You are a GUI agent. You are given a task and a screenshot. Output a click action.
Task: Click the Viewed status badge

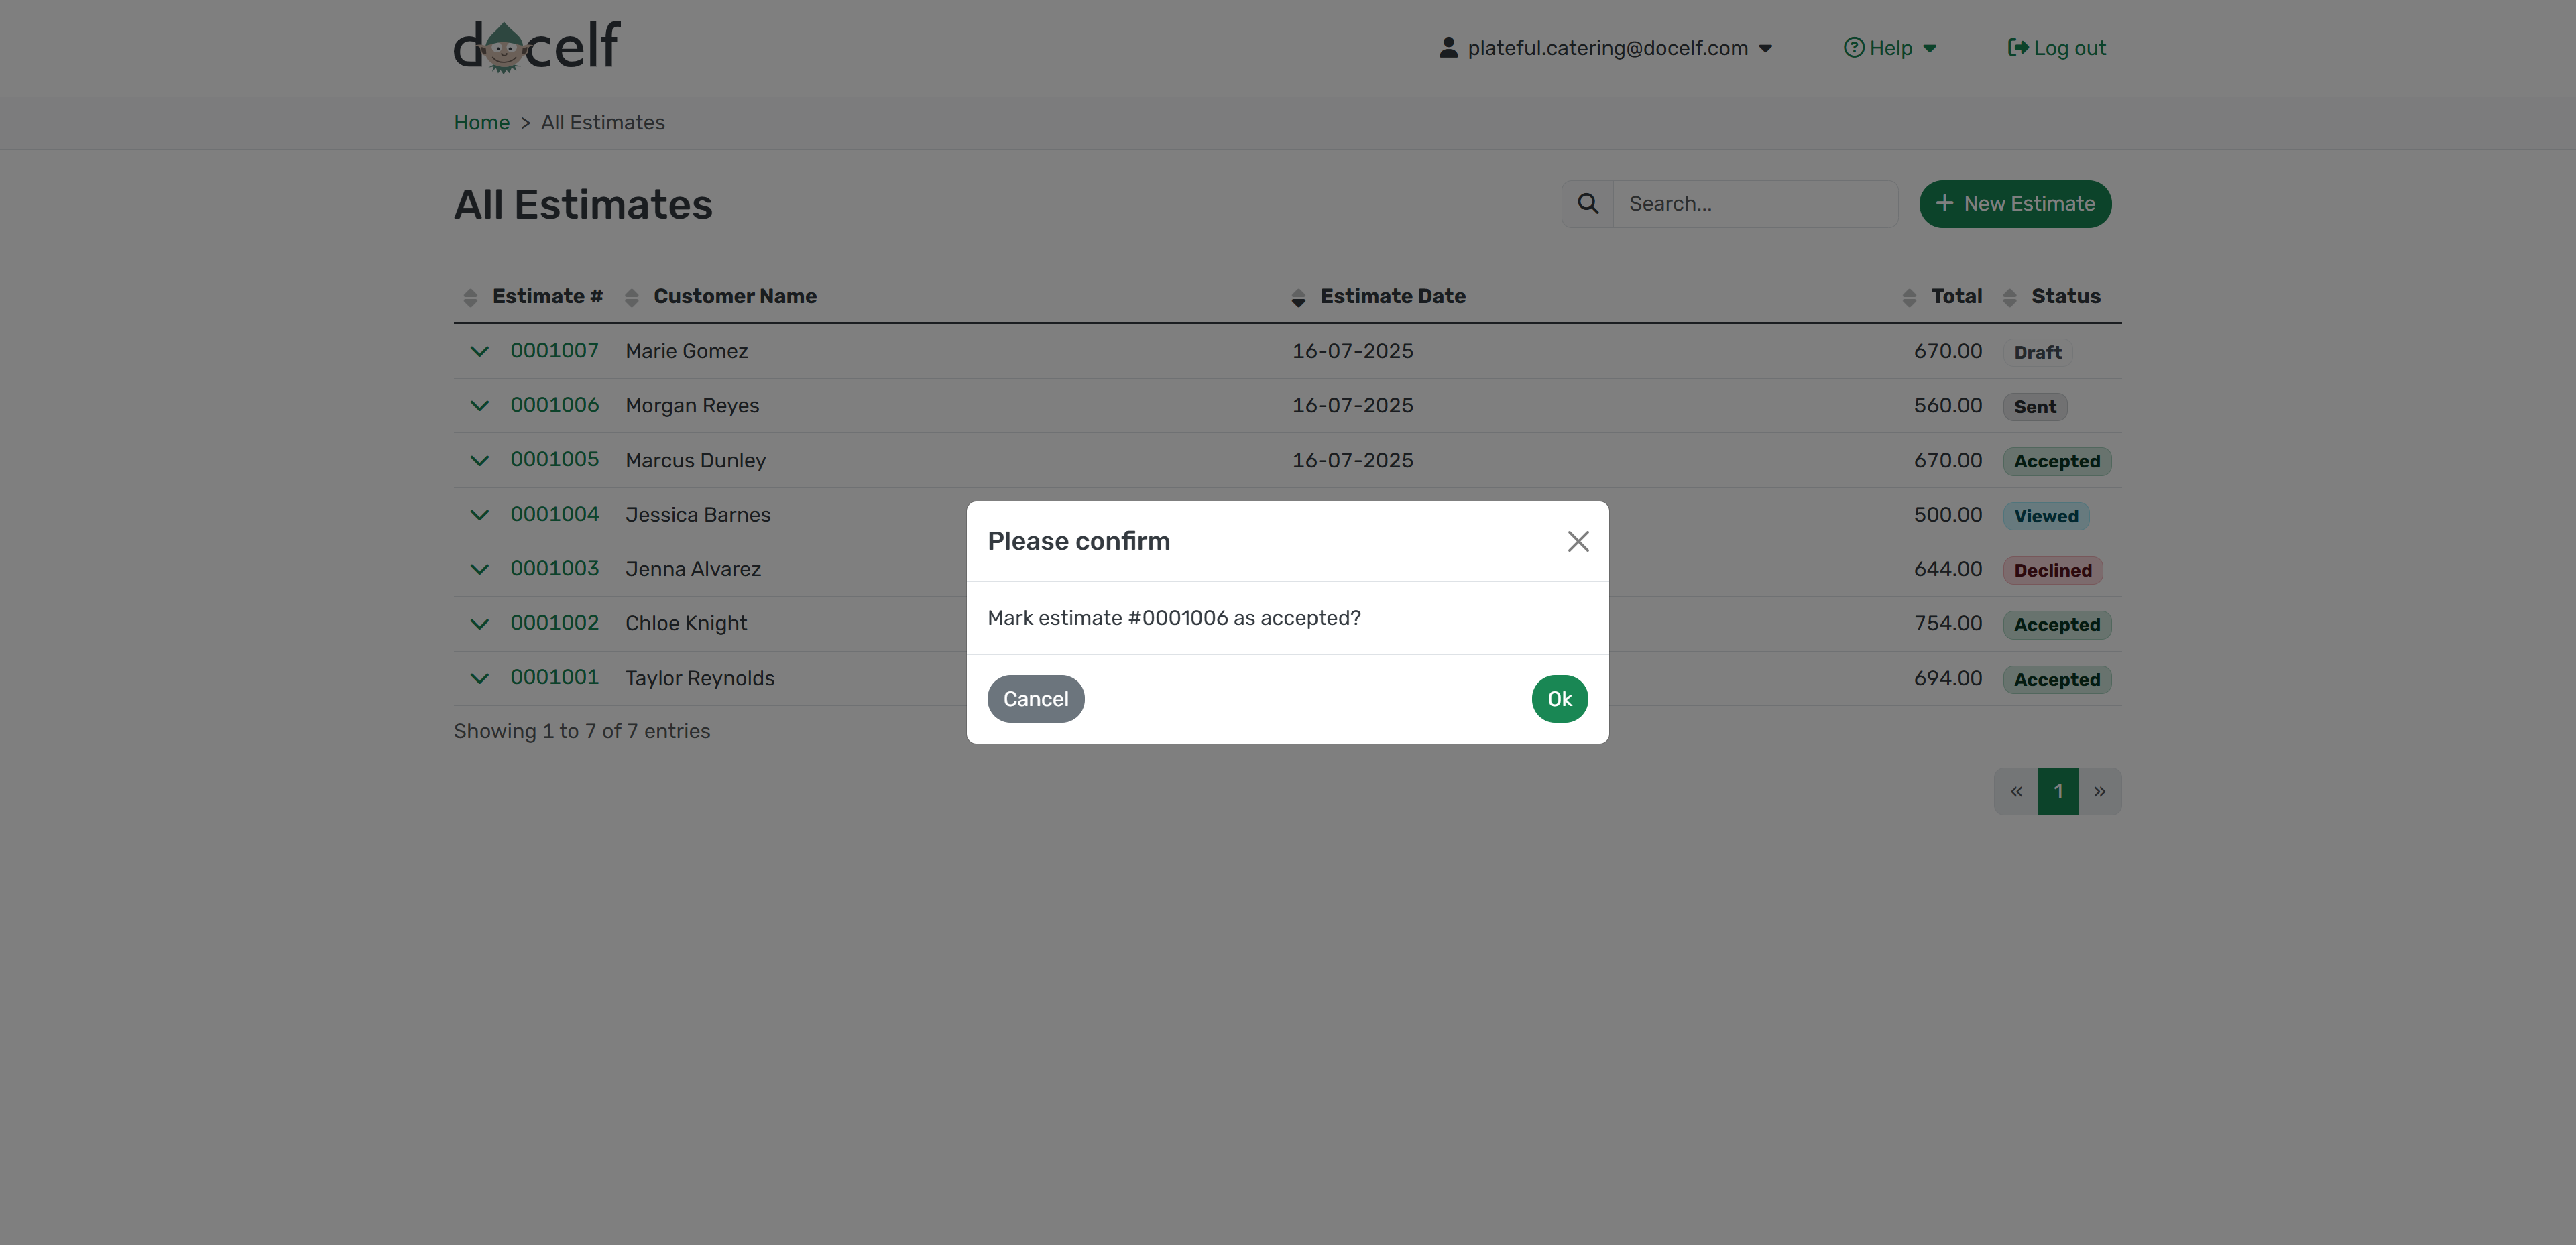pyautogui.click(x=2045, y=516)
